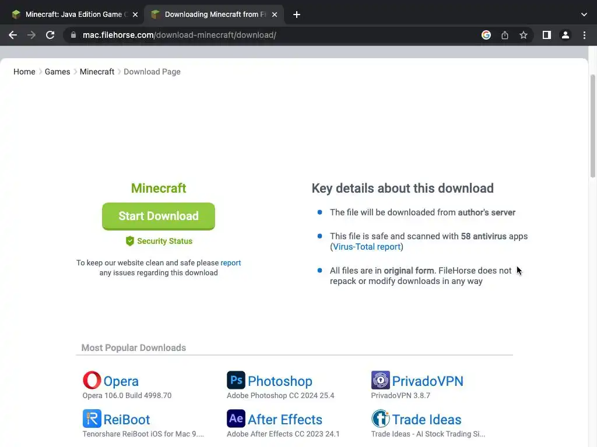Click 'PrivadoVPN 3.8.7' version text
This screenshot has height=447, width=597.
tap(401, 395)
